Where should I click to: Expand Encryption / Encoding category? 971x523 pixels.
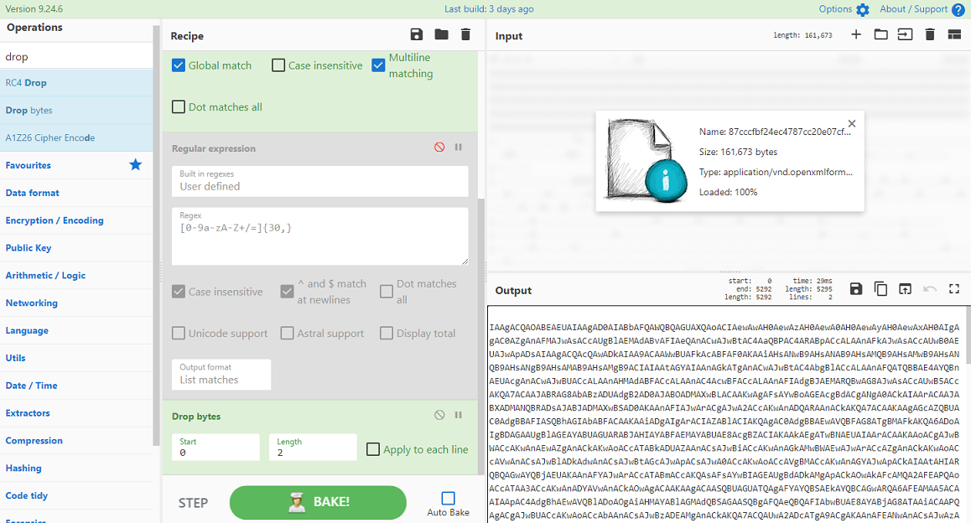click(x=76, y=220)
